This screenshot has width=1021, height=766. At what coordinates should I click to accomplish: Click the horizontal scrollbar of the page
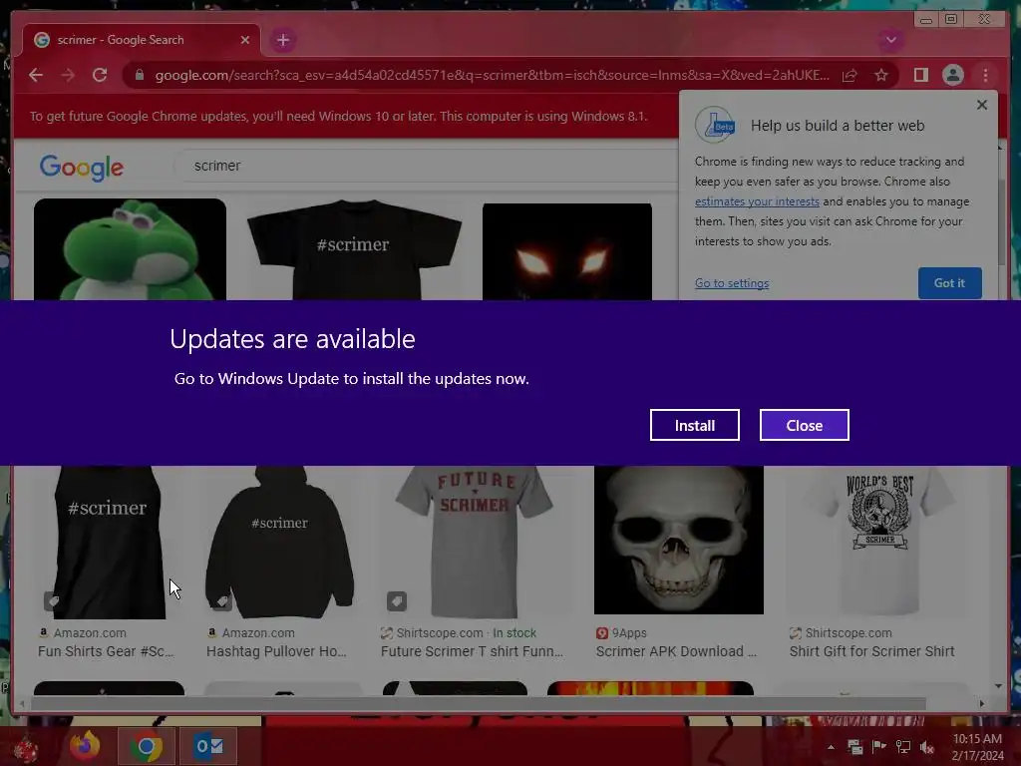479,703
